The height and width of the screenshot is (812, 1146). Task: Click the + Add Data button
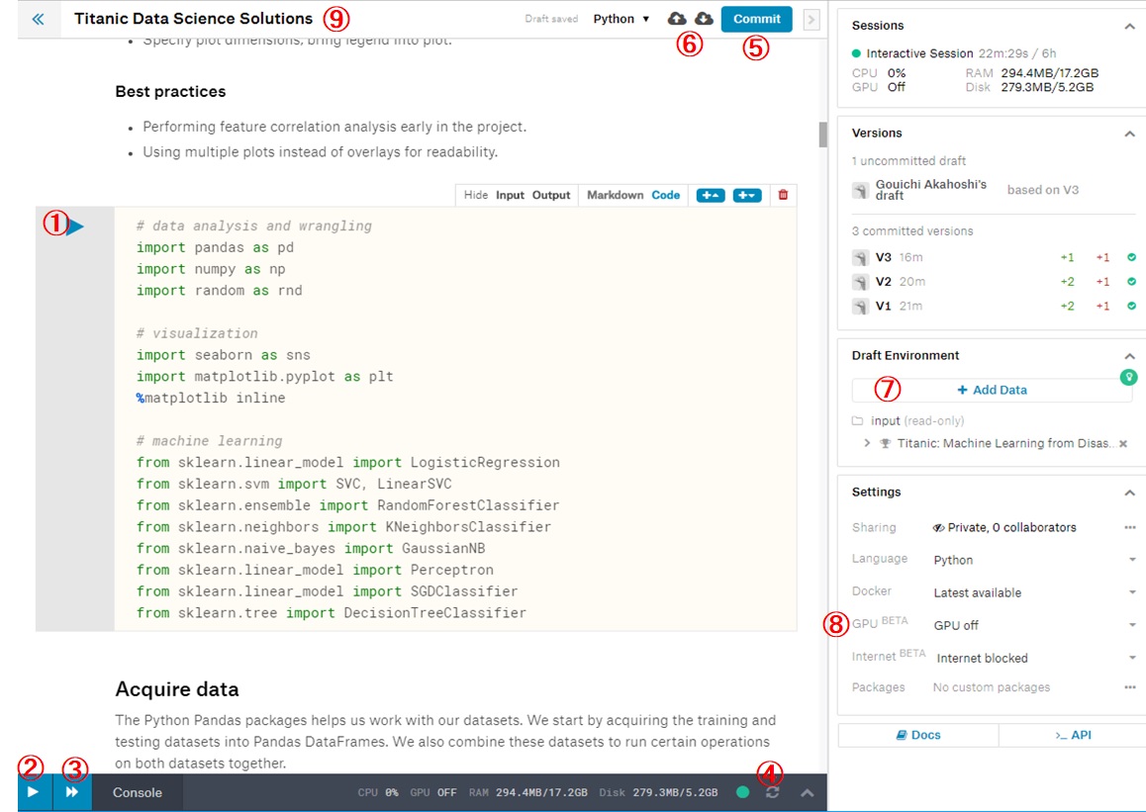pos(991,390)
